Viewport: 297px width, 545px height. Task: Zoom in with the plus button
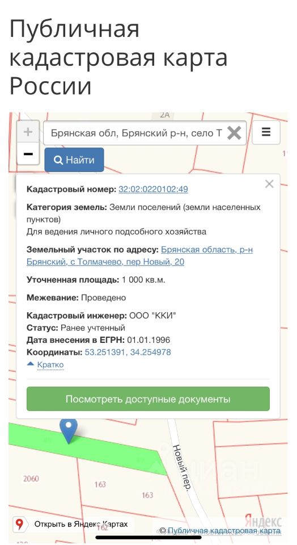click(x=28, y=132)
